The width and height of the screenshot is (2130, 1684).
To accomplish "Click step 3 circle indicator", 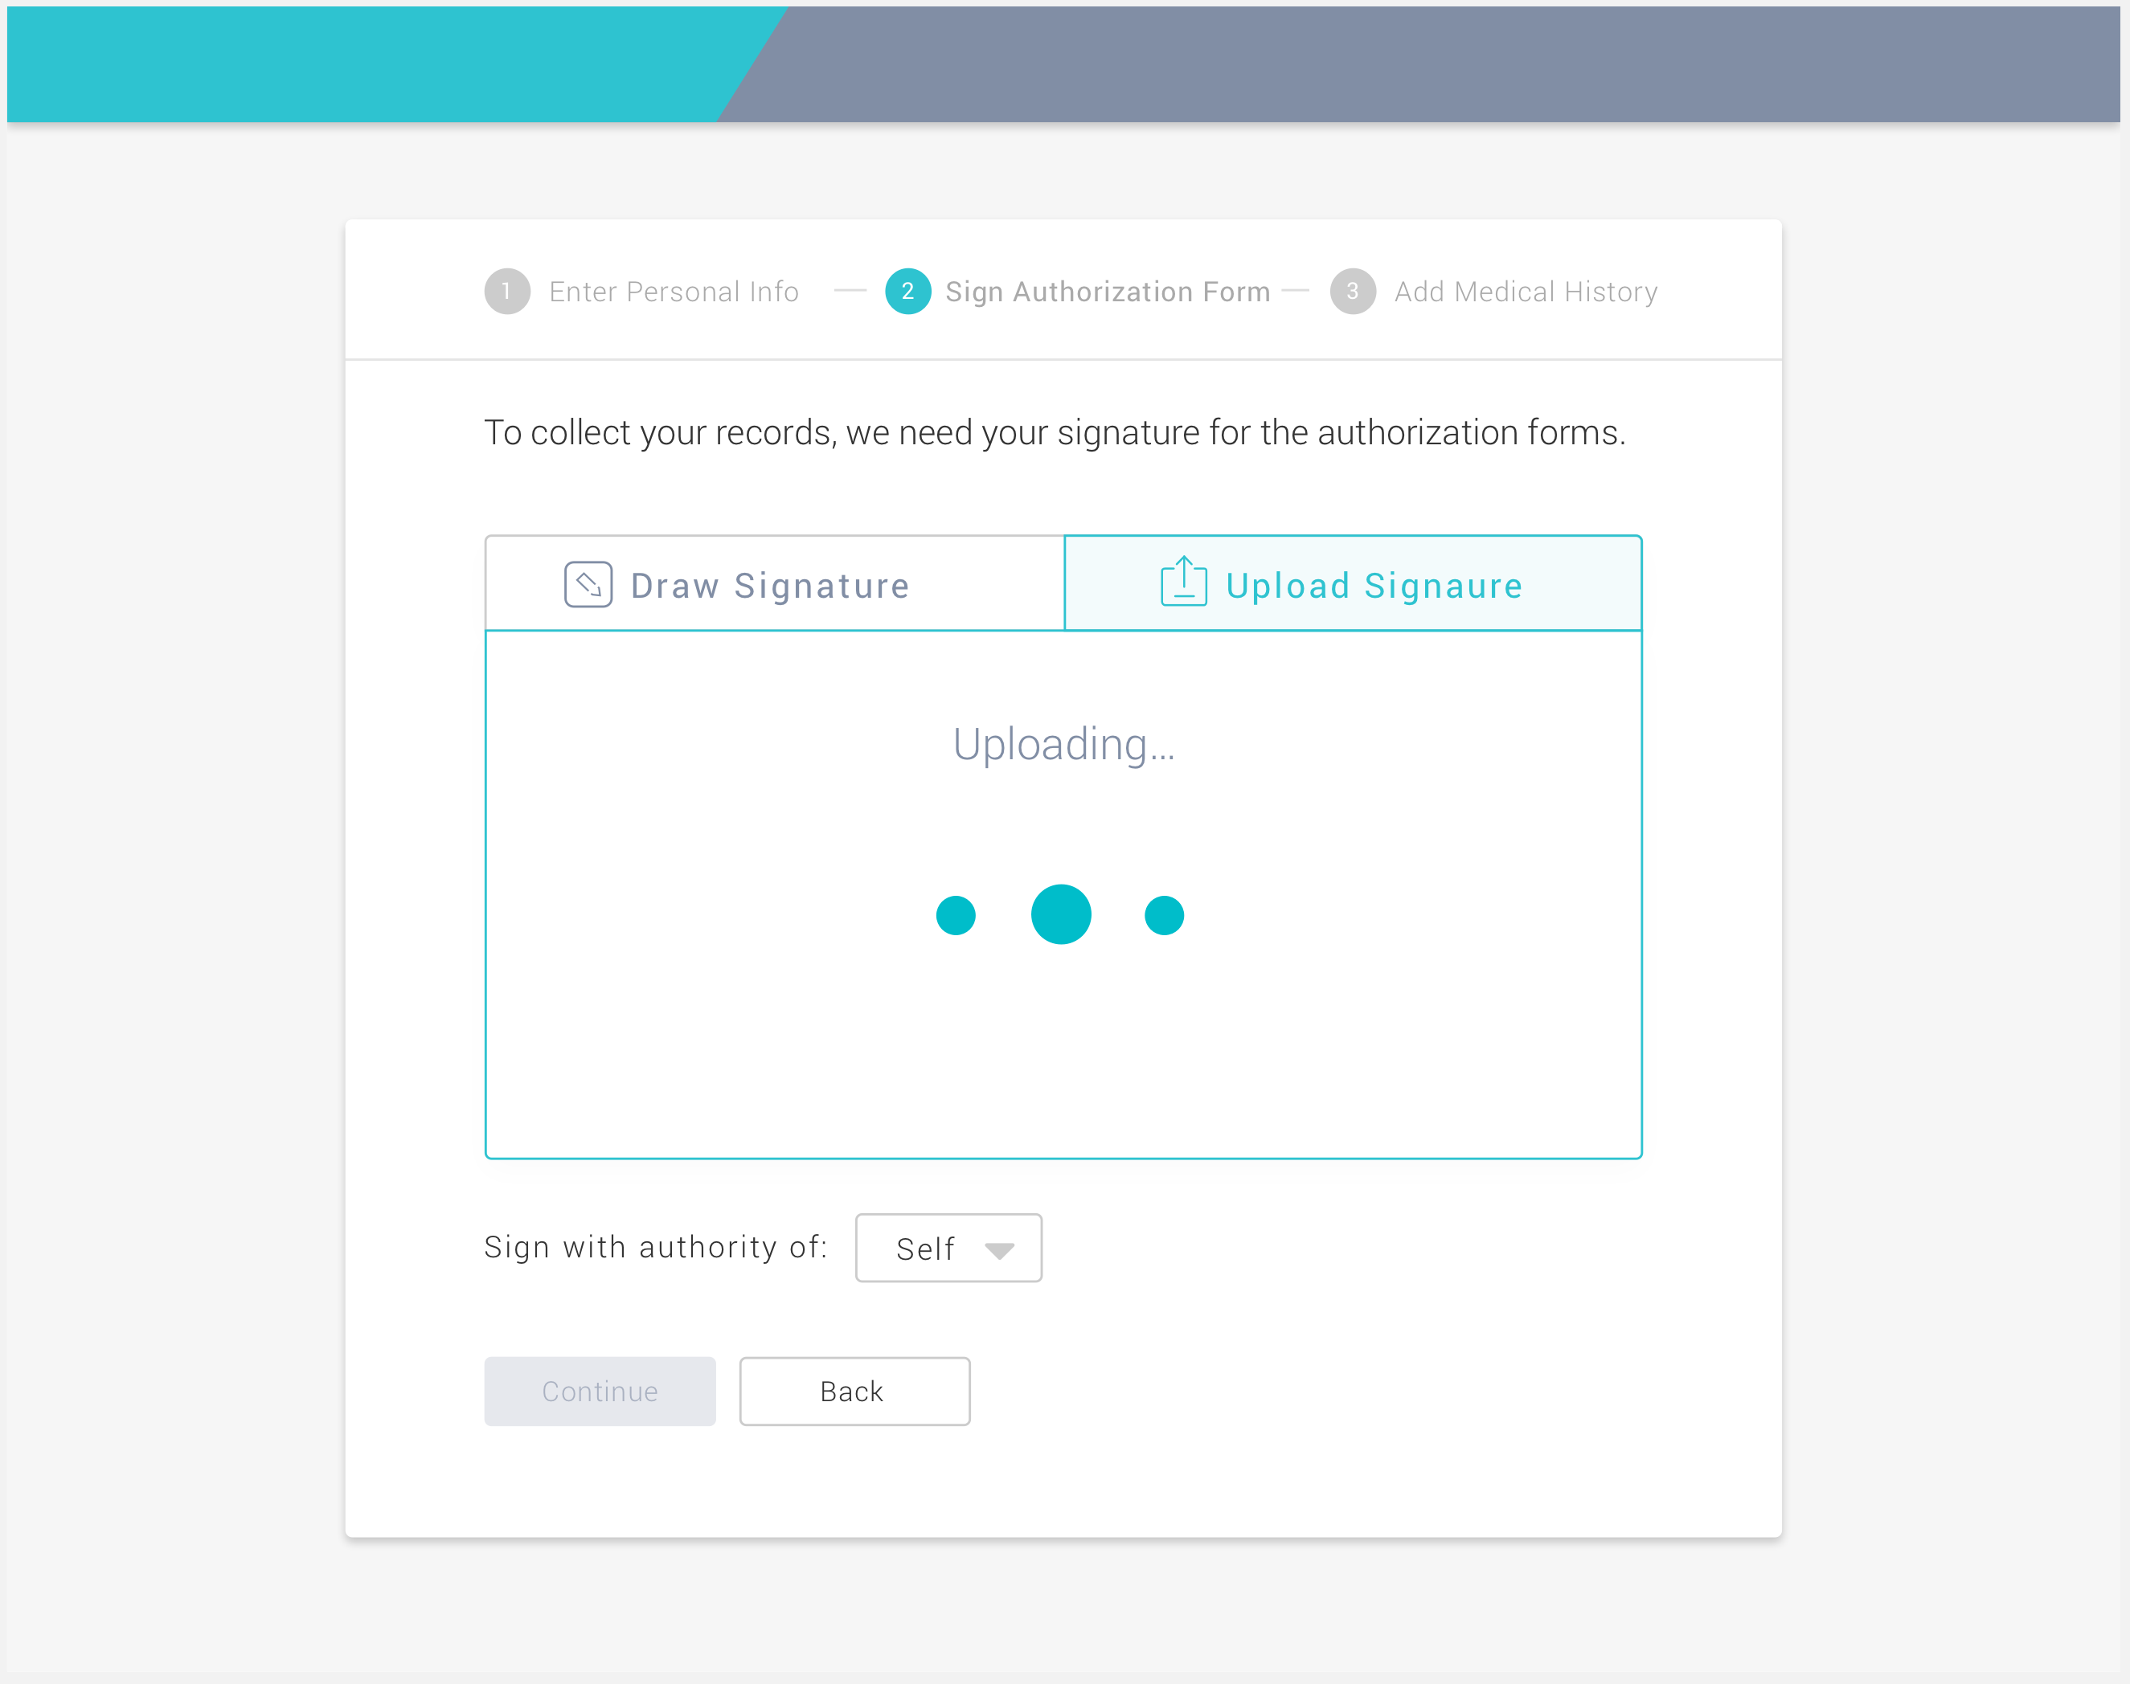I will point(1353,291).
